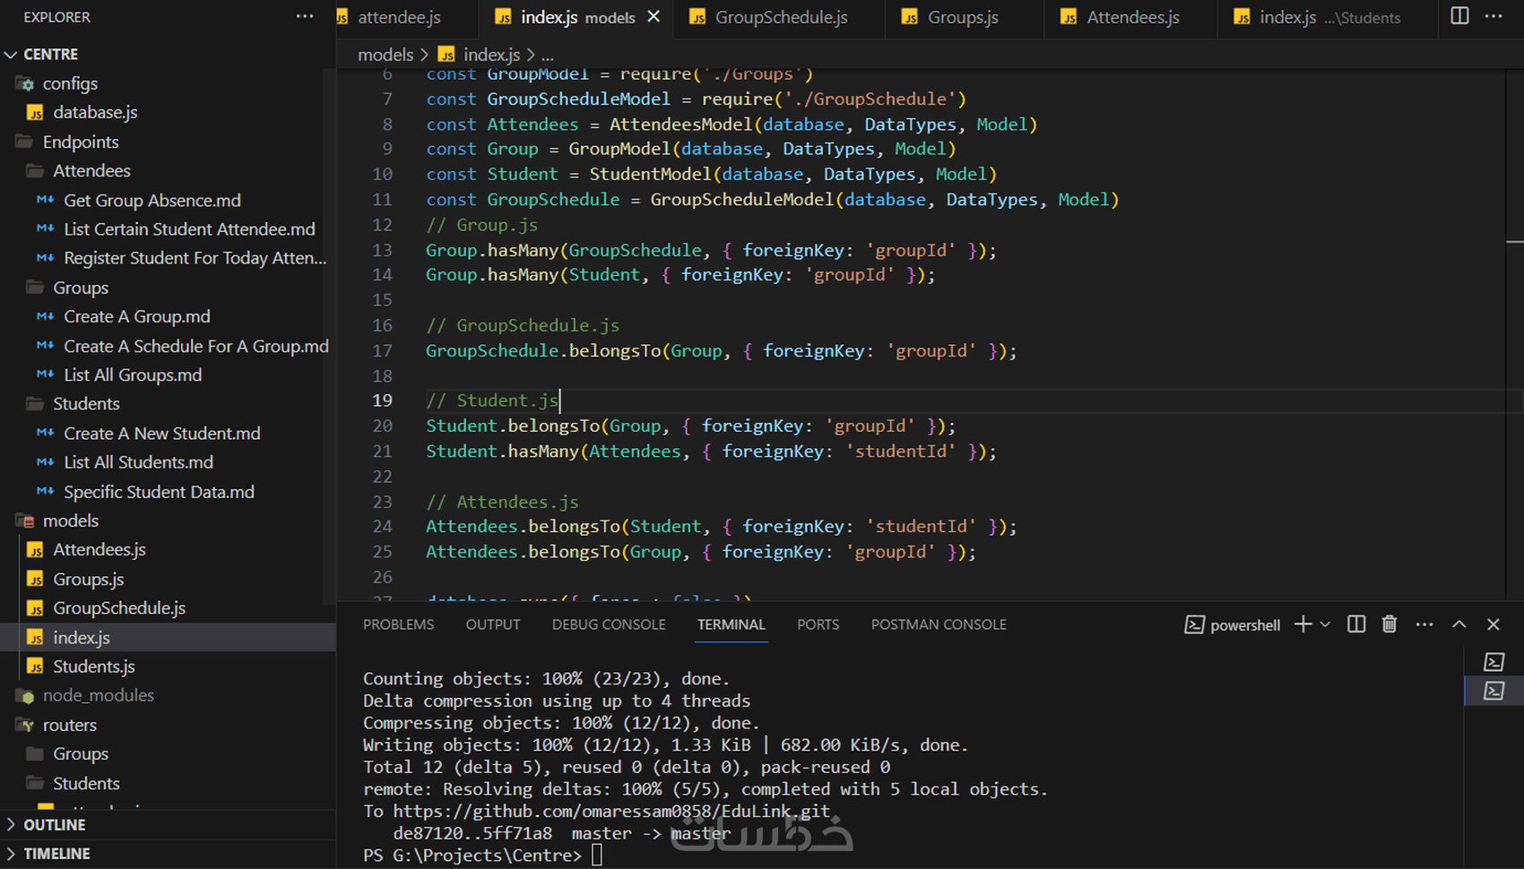The image size is (1524, 869).
Task: Open the POSTMAN CONSOLE tab
Action: (x=939, y=624)
